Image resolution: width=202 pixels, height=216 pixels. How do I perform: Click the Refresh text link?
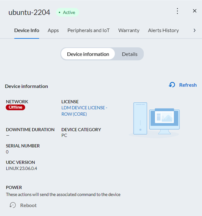pyautogui.click(x=188, y=85)
